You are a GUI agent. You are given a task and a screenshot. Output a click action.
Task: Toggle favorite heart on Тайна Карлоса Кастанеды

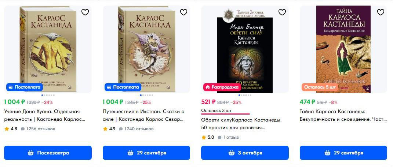381,12
